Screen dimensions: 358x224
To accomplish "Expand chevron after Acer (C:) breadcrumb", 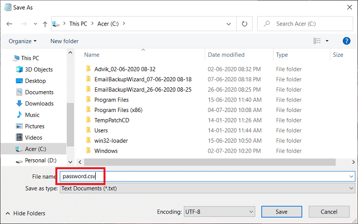I will pos(124,24).
